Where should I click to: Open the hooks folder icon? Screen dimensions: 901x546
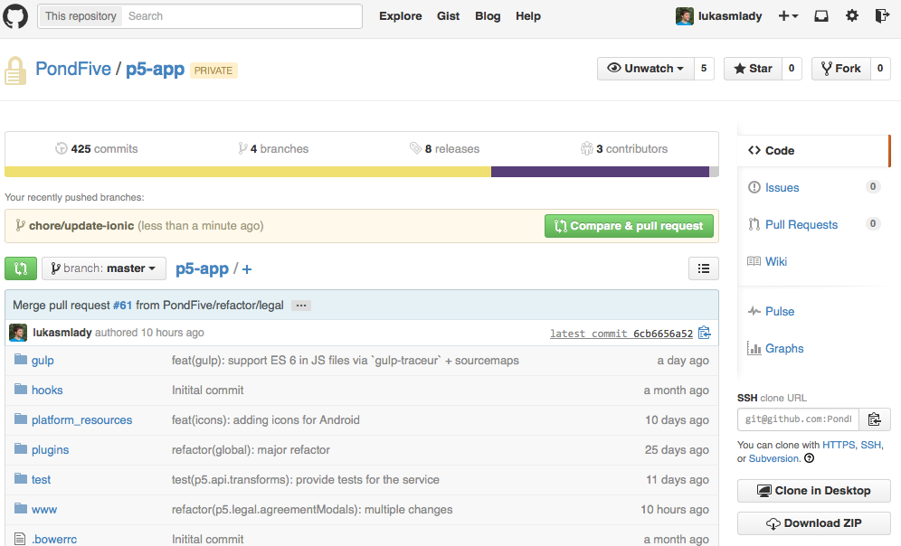pos(21,390)
